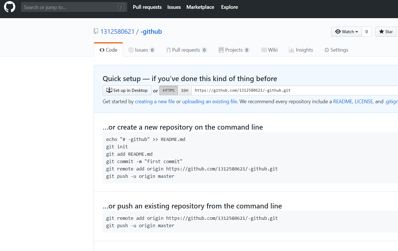Switch to the Code tab
This screenshot has width=398, height=251.
click(108, 50)
